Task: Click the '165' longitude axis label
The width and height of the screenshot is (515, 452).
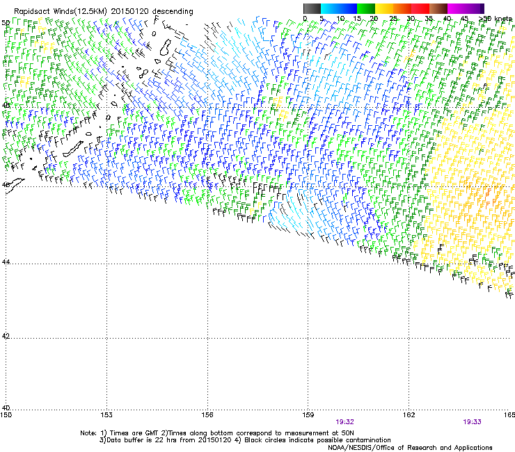Action: click(509, 415)
